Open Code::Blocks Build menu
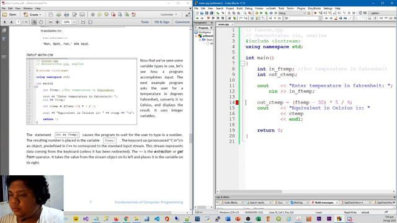Viewport: 397px width, 223px height. click(239, 9)
